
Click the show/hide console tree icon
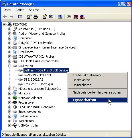point(20,17)
